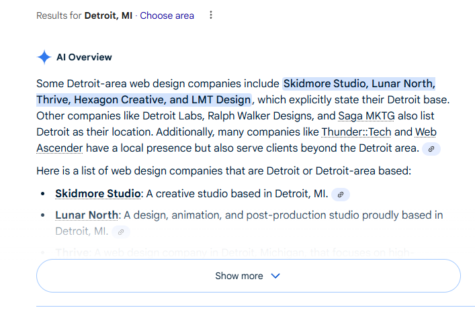Viewport: 475px width, 312px height.
Task: Open the Thunder::Tech link
Action: point(365,132)
